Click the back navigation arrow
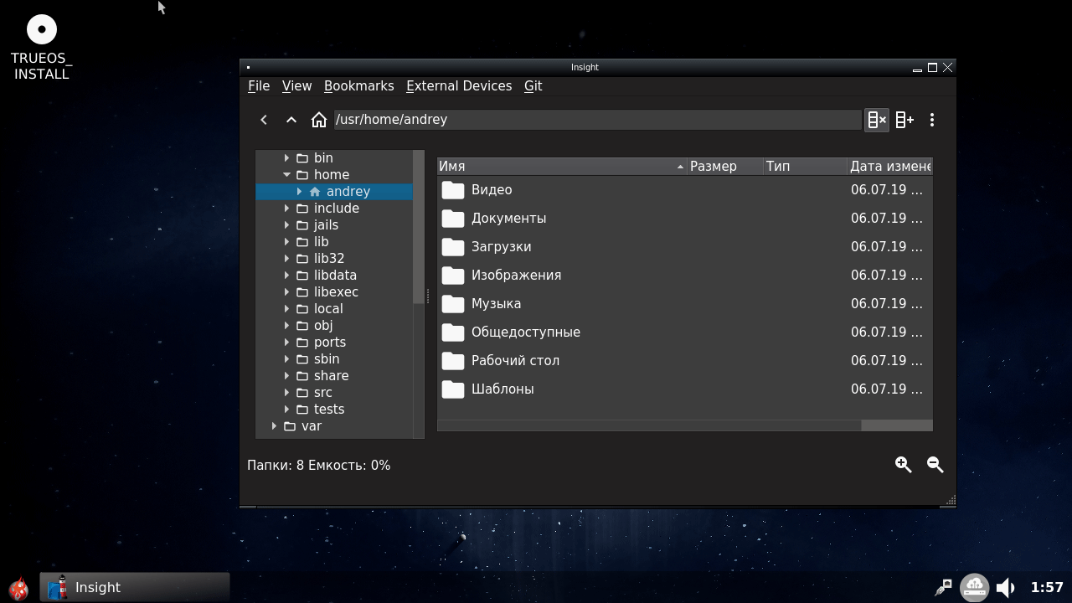Screen dimensions: 1072x603 click(x=264, y=120)
